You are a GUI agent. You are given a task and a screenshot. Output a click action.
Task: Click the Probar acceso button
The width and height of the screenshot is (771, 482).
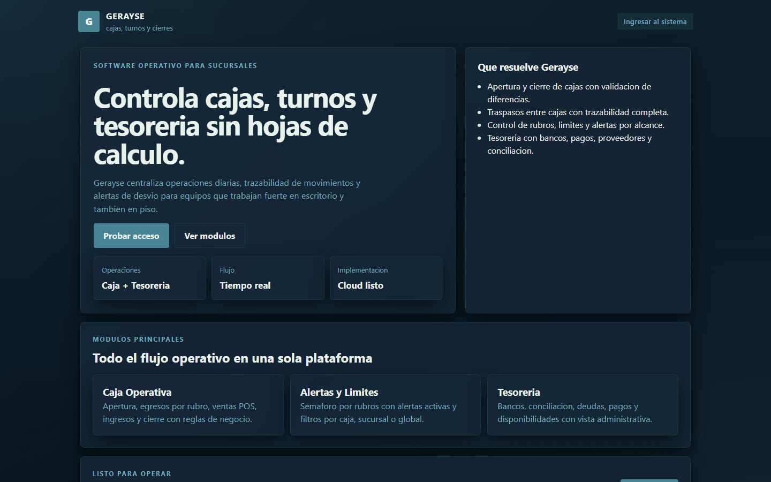point(131,236)
